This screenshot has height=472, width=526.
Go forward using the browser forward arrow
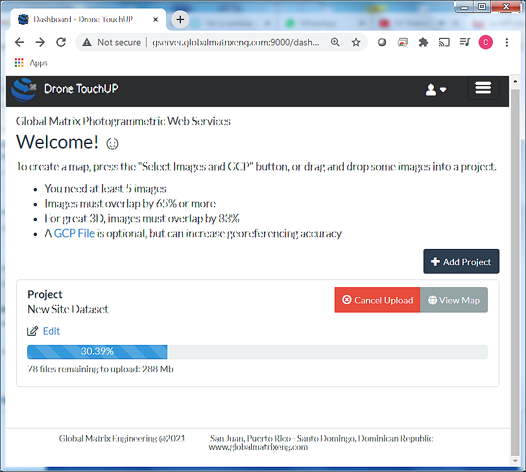pyautogui.click(x=40, y=42)
